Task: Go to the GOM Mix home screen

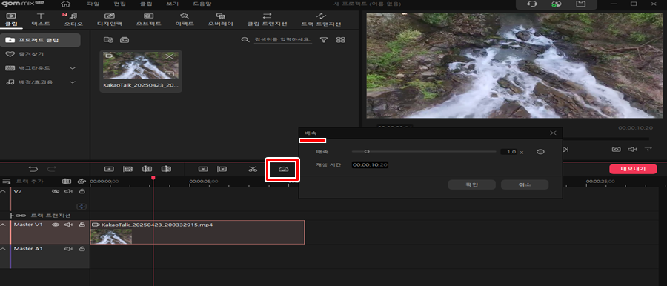Action: click(x=65, y=4)
